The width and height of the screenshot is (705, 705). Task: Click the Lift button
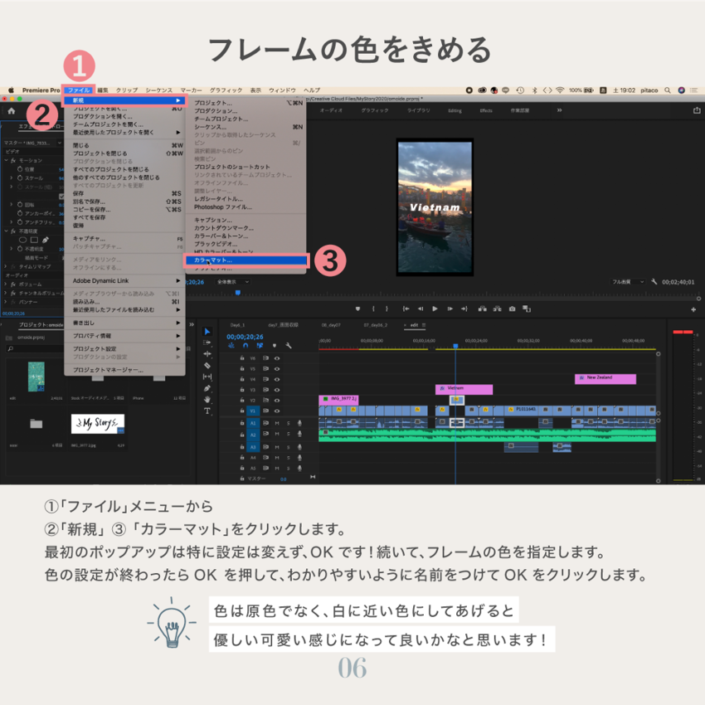click(483, 309)
